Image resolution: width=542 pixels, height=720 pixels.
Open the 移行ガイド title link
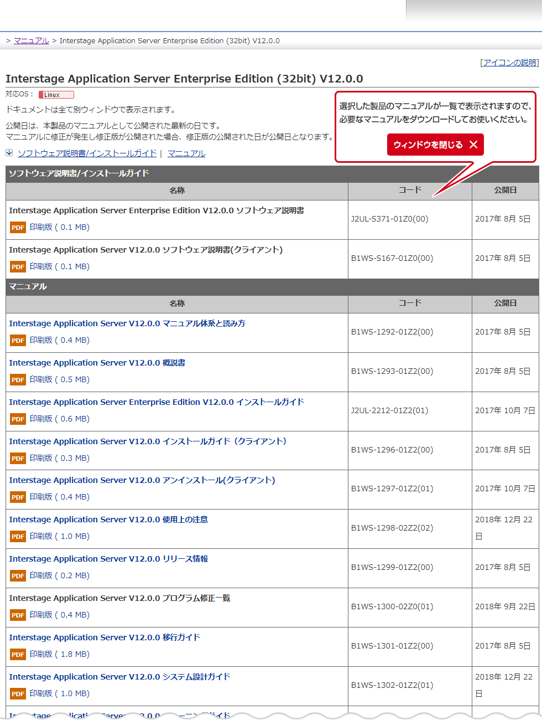[x=105, y=637]
